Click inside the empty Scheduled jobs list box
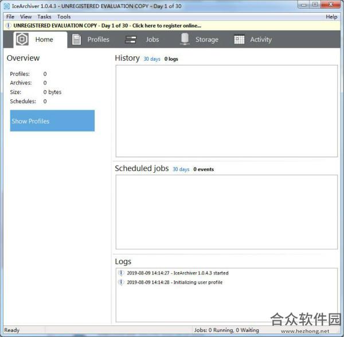 point(226,212)
